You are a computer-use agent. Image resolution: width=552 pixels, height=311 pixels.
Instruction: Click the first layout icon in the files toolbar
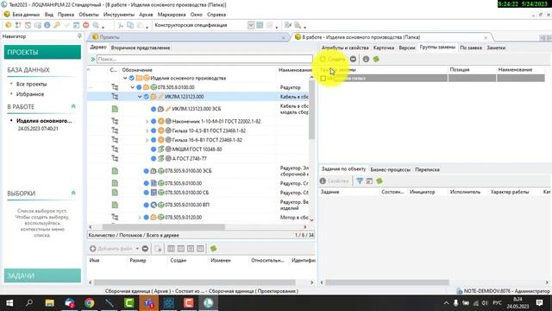171,249
